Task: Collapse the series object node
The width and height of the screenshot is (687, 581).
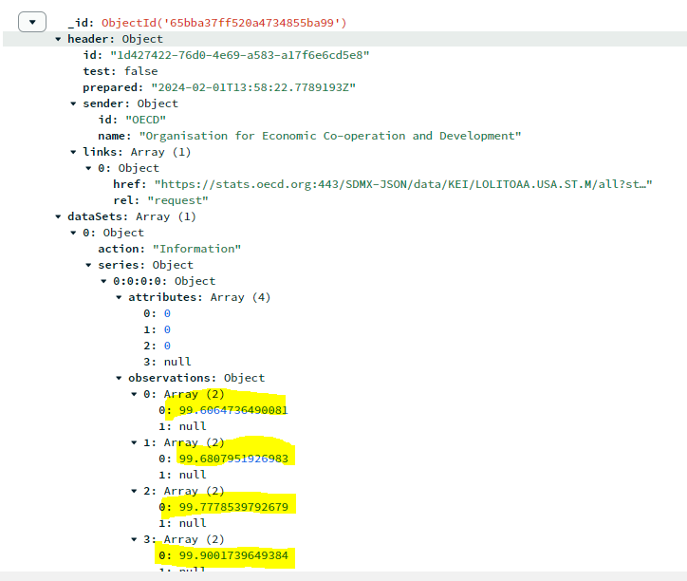Action: pyautogui.click(x=89, y=265)
